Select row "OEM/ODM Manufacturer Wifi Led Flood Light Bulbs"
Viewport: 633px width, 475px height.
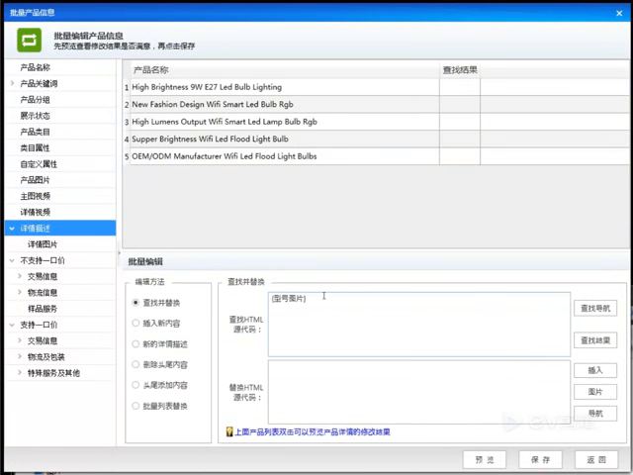pos(376,156)
